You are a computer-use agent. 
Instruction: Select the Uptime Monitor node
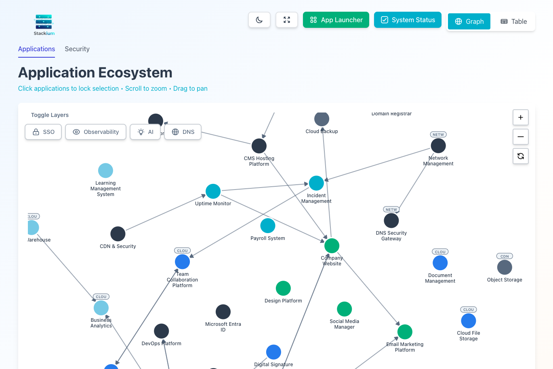coord(213,191)
